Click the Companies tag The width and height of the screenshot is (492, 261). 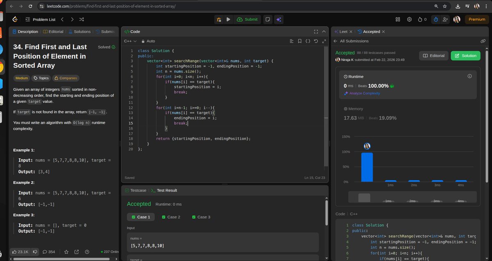coord(66,78)
